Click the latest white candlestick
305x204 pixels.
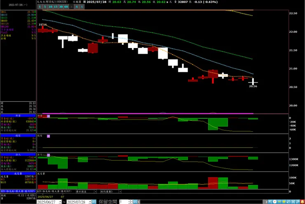tap(253, 82)
